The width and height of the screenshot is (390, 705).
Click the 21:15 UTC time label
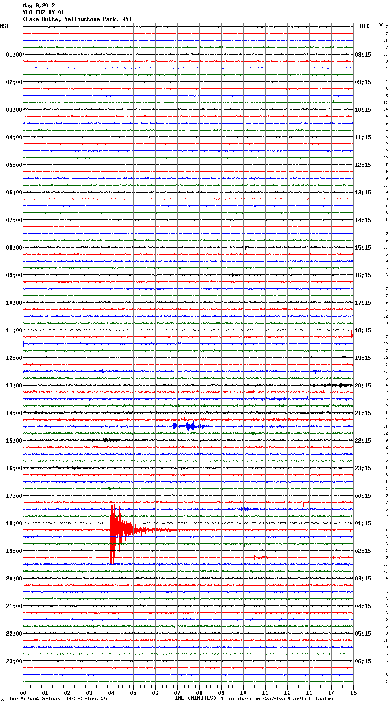pos(363,413)
